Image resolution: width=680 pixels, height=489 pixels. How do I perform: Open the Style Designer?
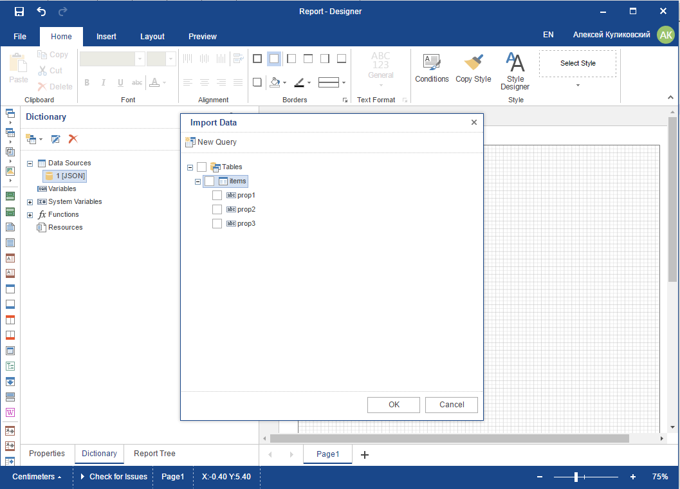coord(515,71)
